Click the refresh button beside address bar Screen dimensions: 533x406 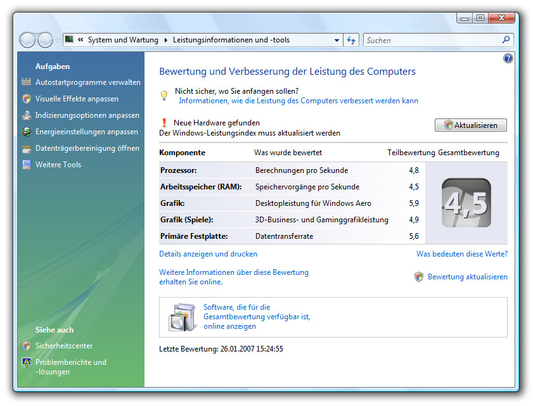(352, 40)
